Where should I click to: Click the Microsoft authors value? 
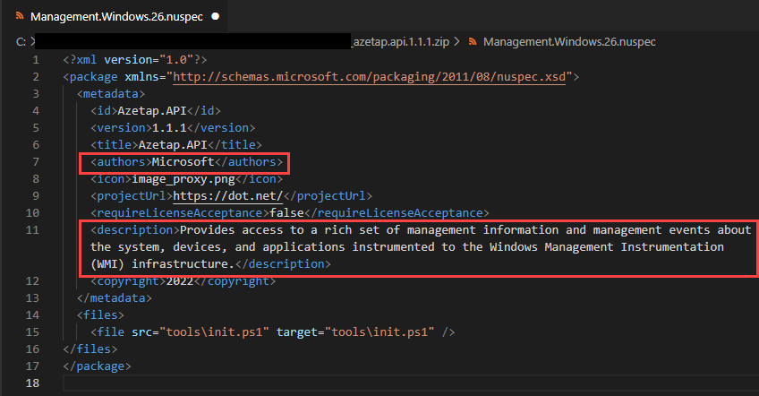(x=183, y=162)
